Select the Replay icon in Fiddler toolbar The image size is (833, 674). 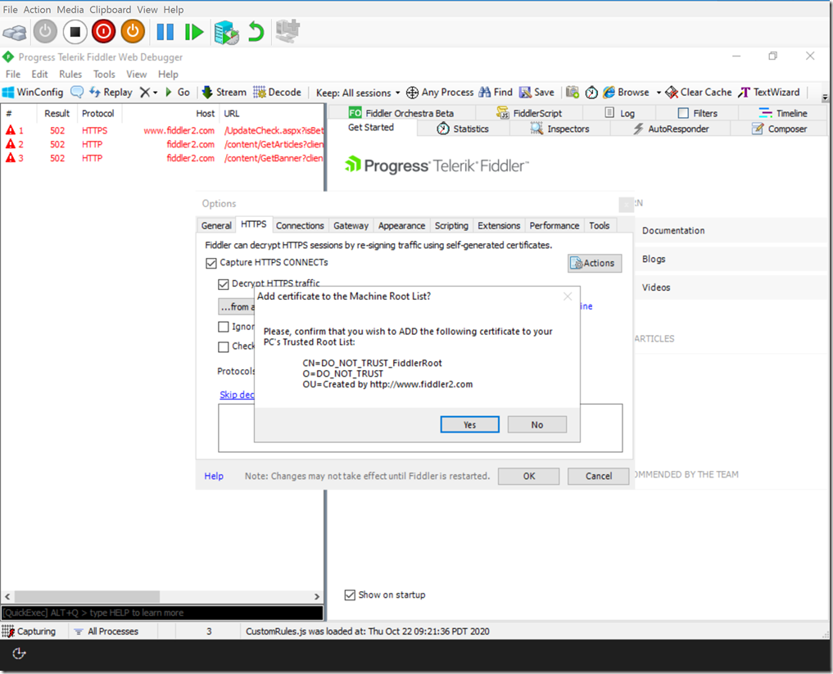pyautogui.click(x=110, y=92)
